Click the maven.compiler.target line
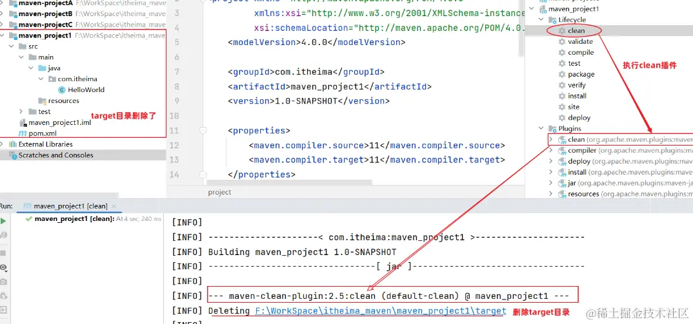The image size is (693, 324). coord(377,160)
